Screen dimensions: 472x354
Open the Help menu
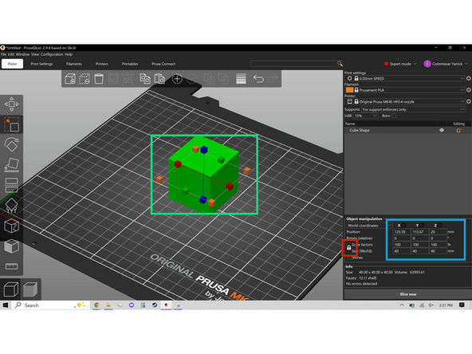(69, 54)
